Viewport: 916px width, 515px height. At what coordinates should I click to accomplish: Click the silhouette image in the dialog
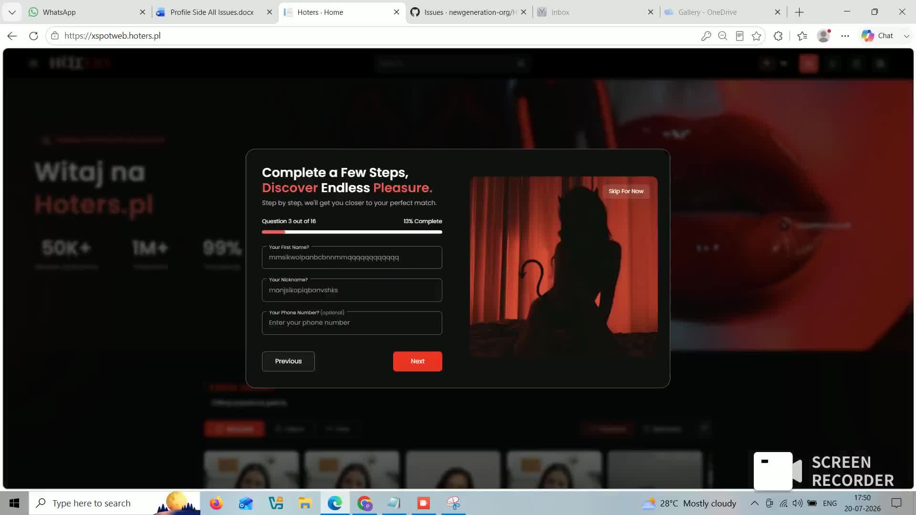[x=564, y=267]
